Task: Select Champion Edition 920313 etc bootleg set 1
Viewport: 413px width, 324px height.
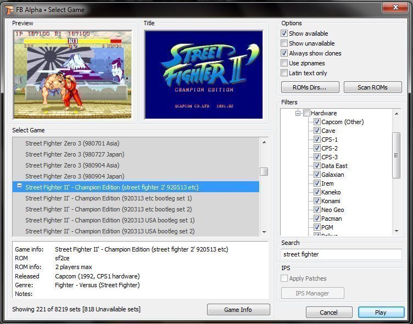Action: pyautogui.click(x=136, y=198)
